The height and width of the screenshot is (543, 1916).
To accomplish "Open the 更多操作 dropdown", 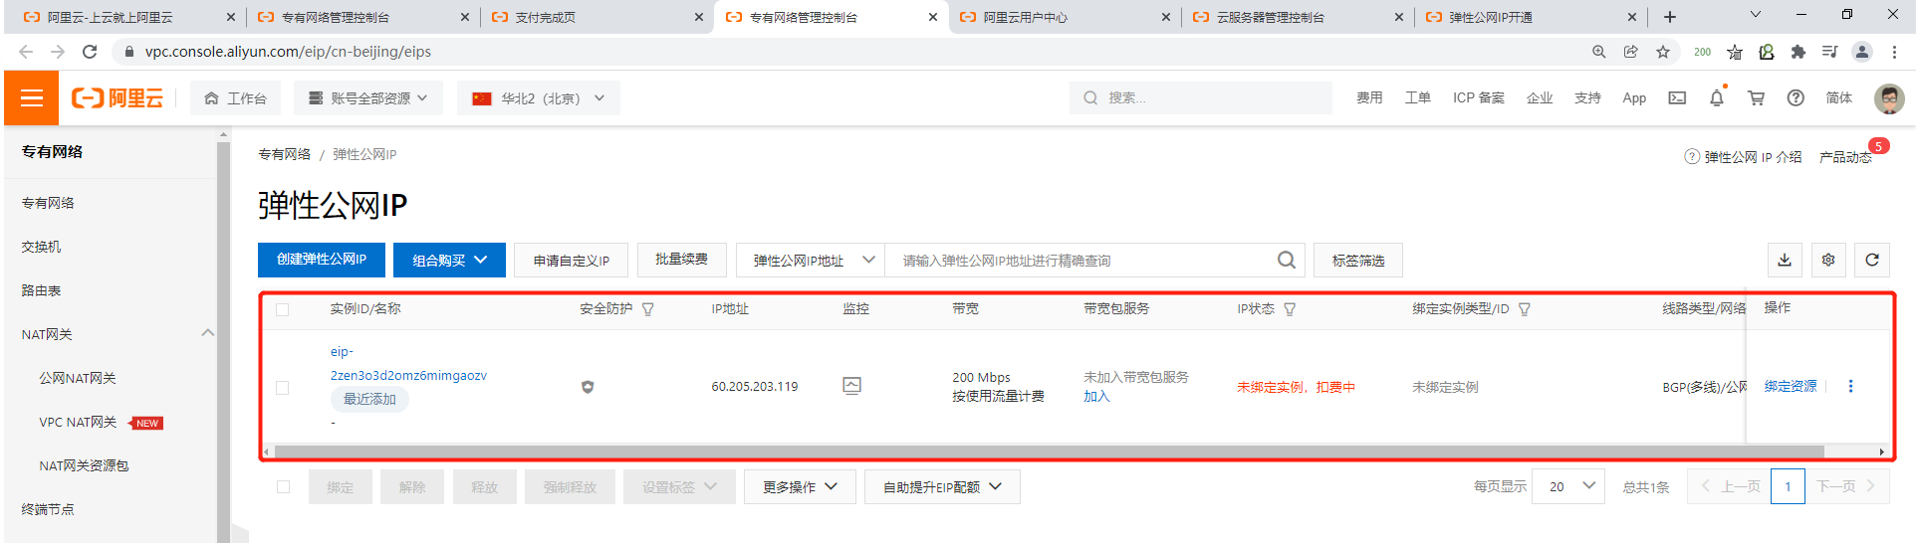I will (x=800, y=487).
